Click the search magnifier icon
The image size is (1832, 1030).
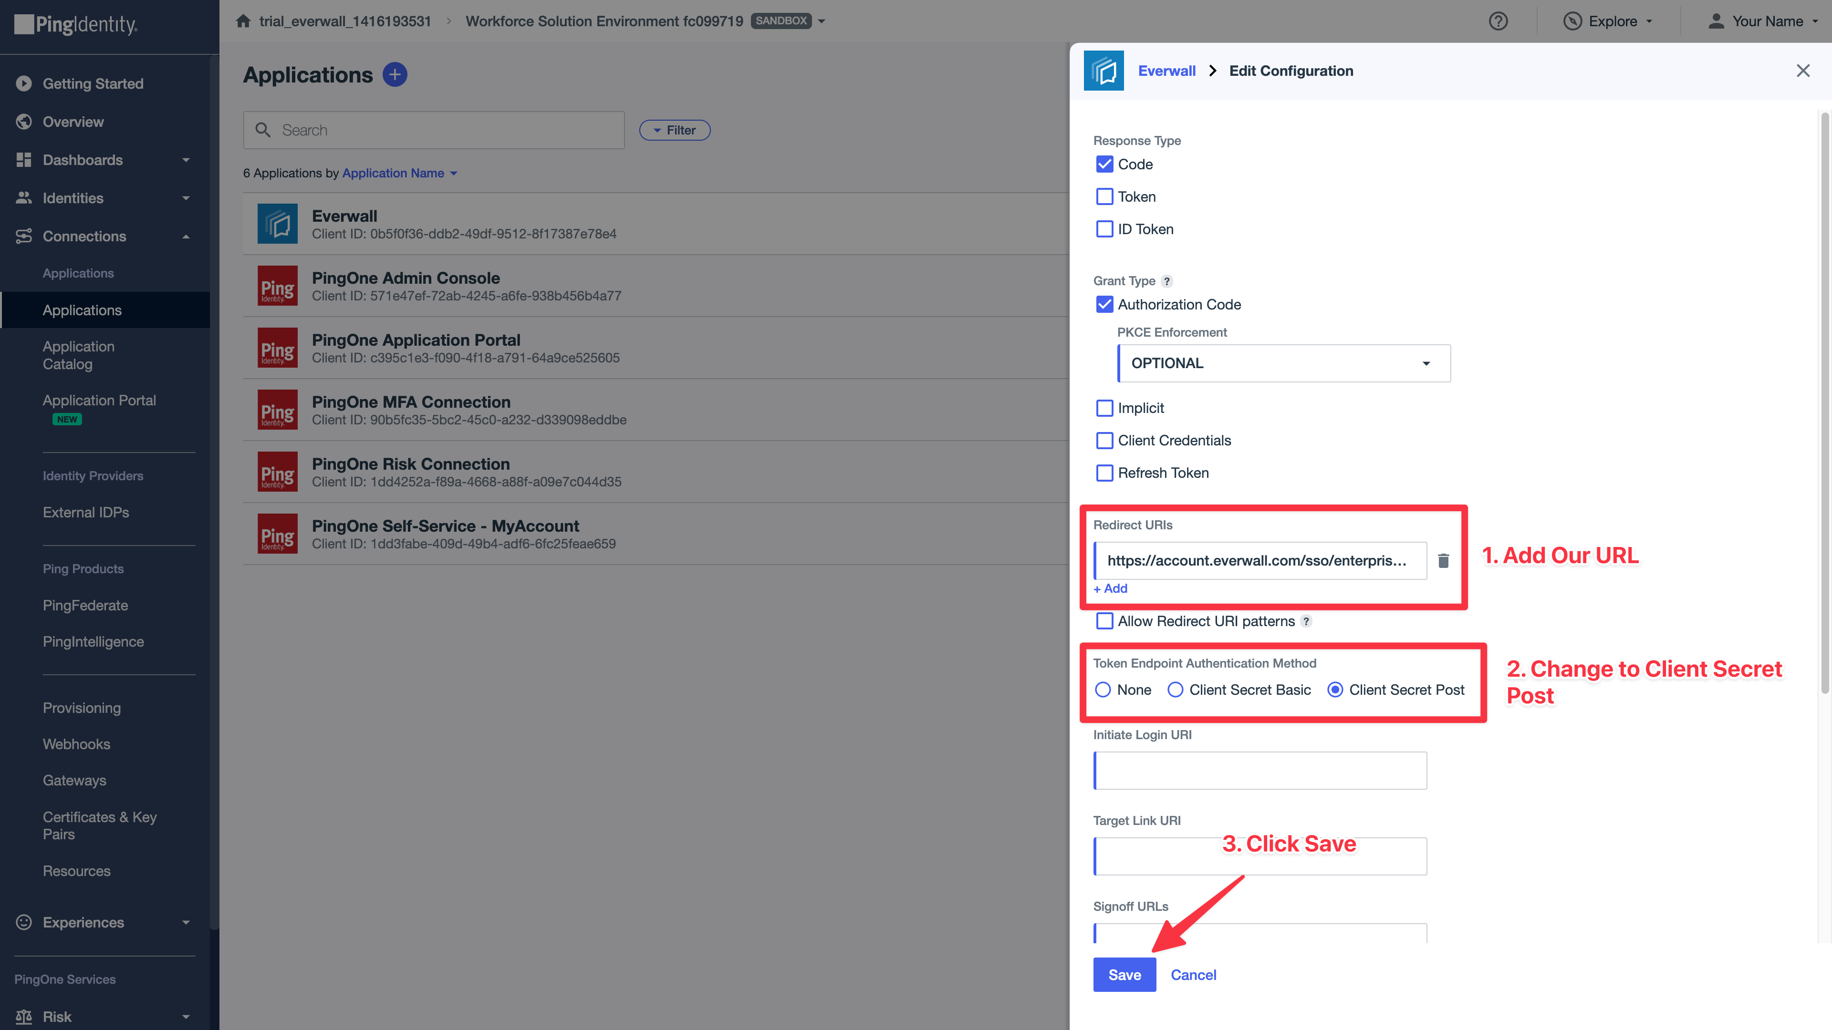point(262,130)
